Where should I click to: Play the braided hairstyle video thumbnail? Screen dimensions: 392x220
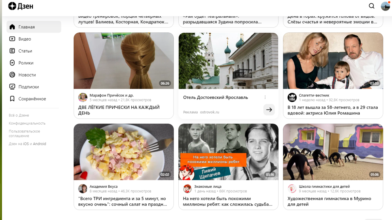pos(124,61)
